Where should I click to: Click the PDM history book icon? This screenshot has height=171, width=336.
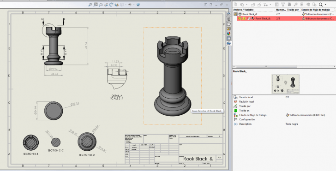(289, 4)
